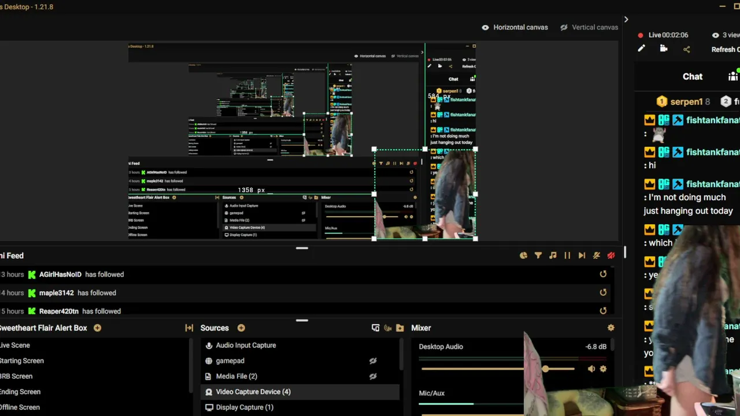This screenshot has height=416, width=740.
Task: Share the stream with share icon
Action: click(687, 49)
